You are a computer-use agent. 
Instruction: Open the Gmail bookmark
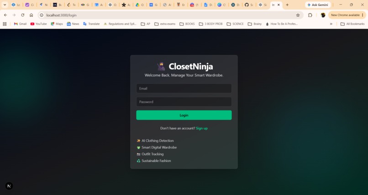coord(20,24)
